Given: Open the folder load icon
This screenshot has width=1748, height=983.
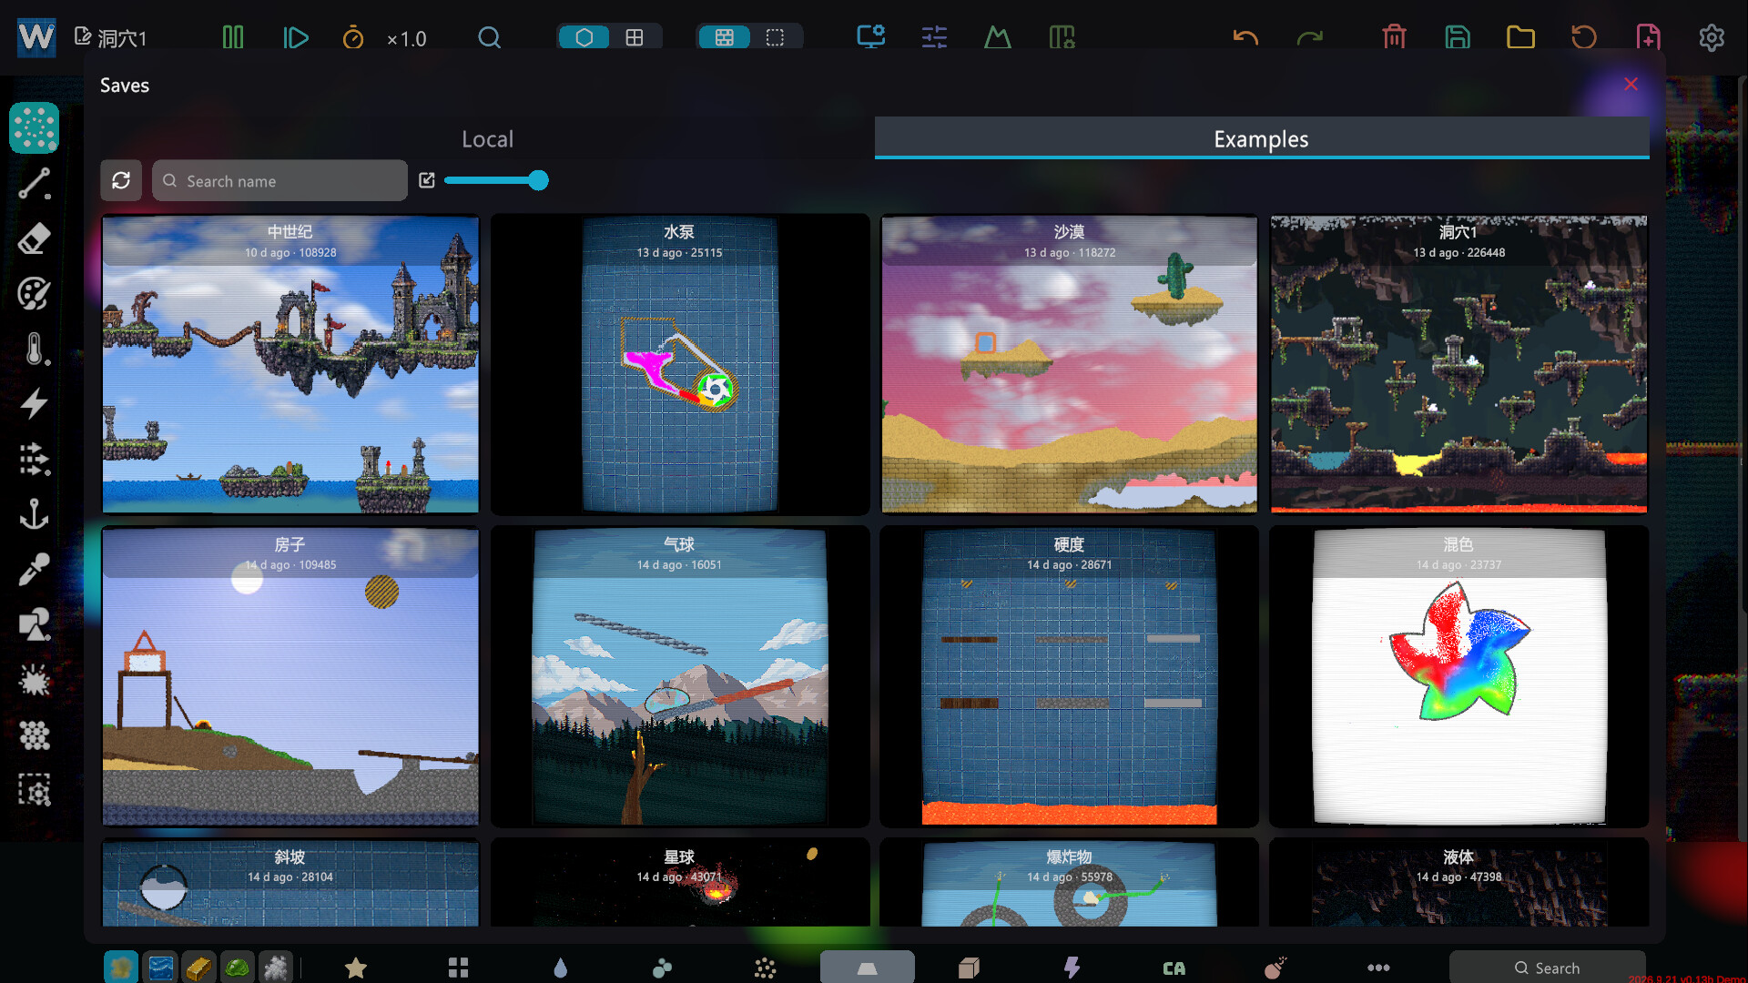Looking at the screenshot, I should pos(1520,37).
